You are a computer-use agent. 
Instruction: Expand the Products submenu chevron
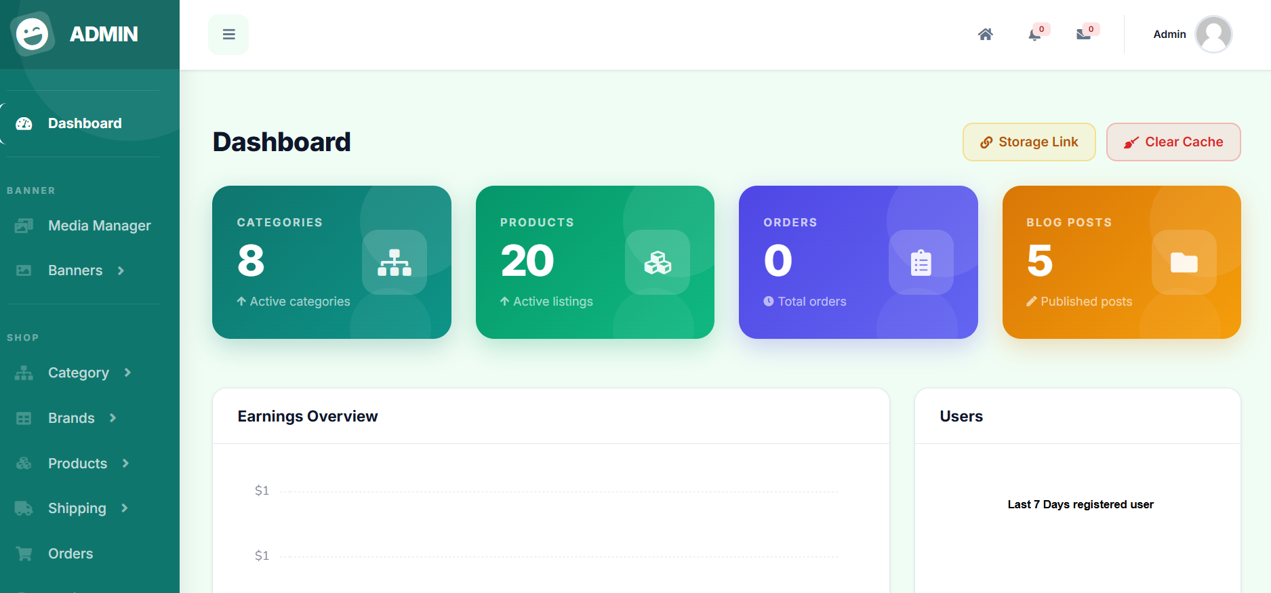[125, 464]
